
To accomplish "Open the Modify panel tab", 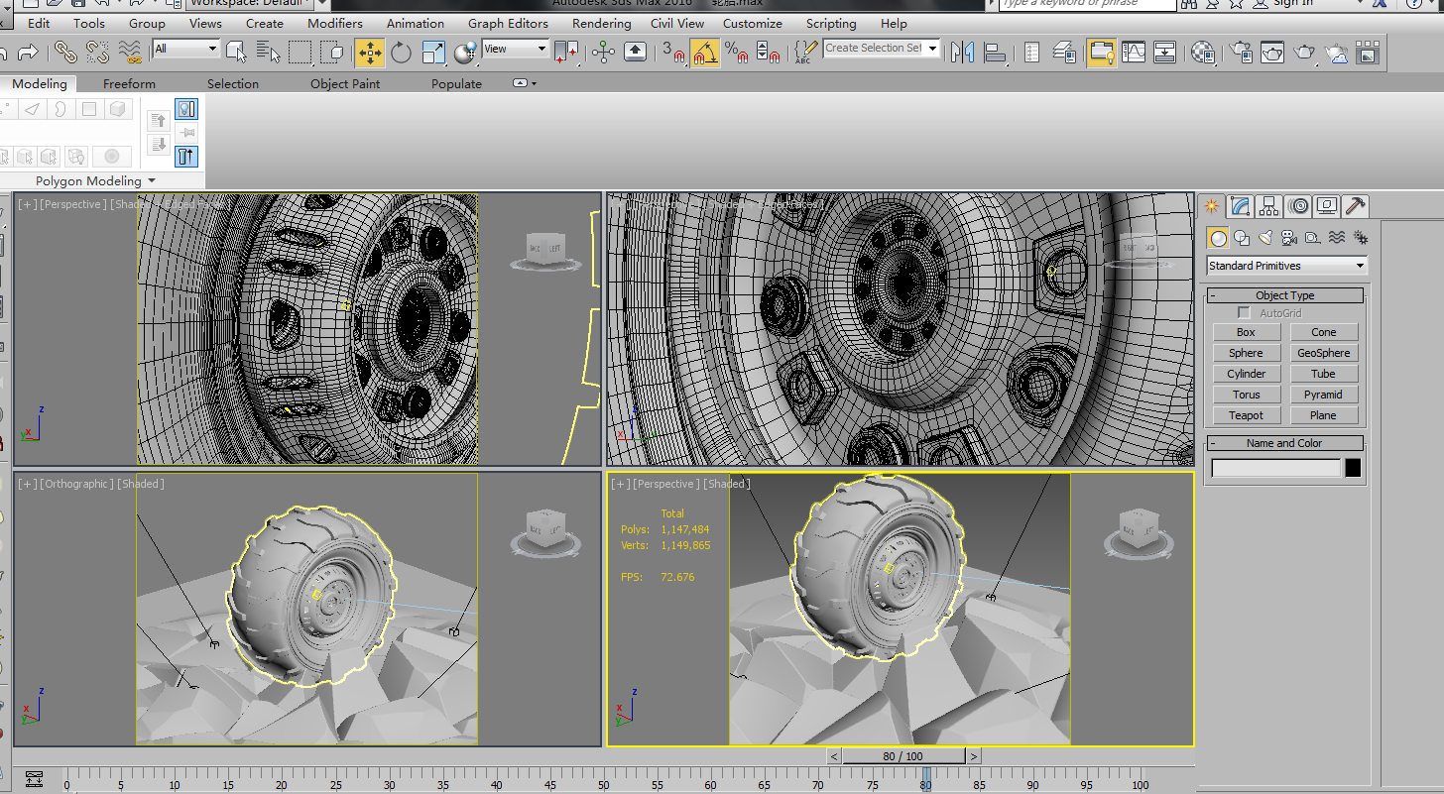I will pos(1240,206).
